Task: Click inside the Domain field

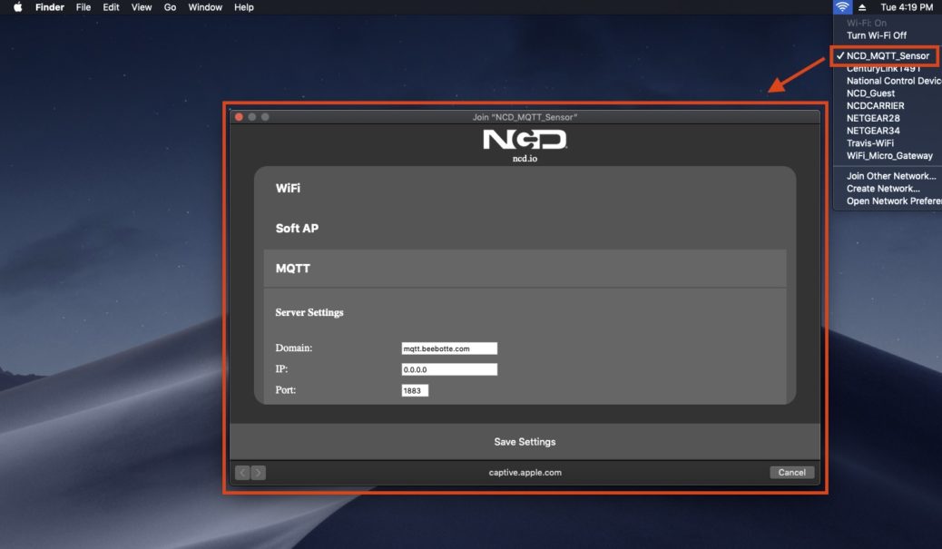Action: coord(449,348)
